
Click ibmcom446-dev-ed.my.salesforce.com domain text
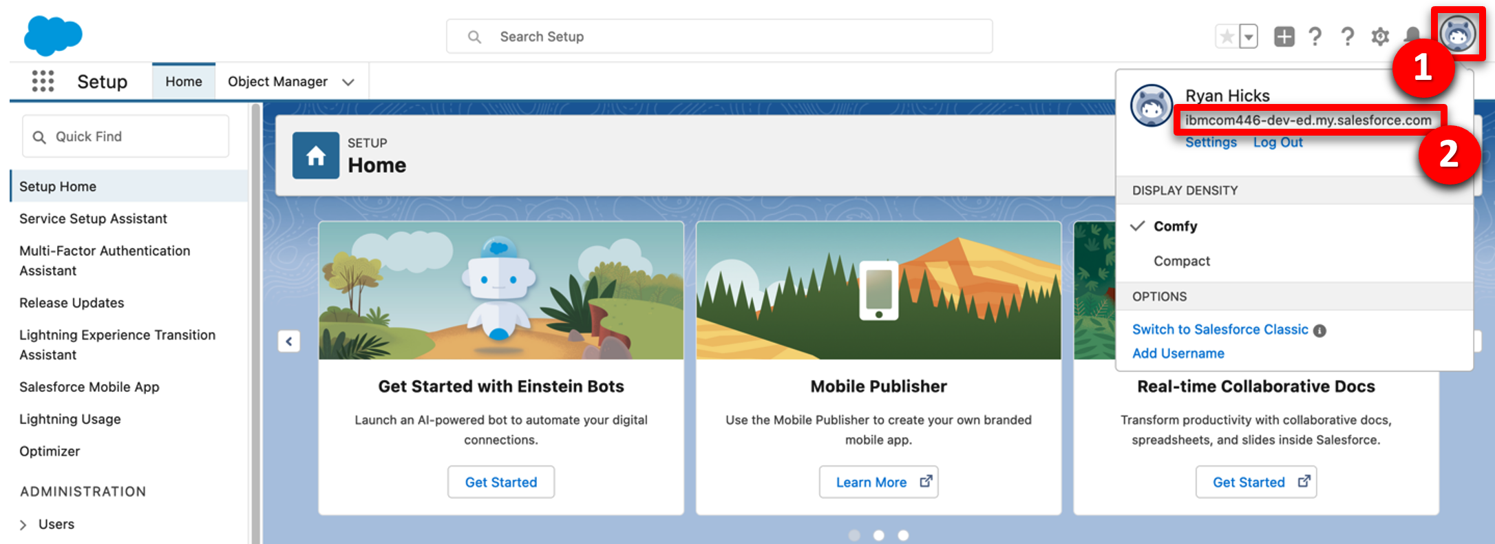click(x=1308, y=120)
